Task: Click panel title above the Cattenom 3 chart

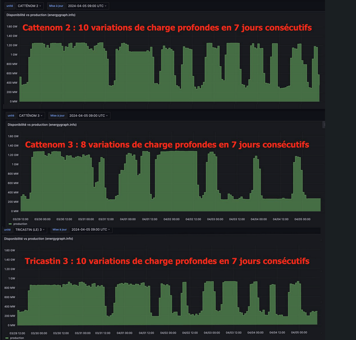Action: point(42,125)
